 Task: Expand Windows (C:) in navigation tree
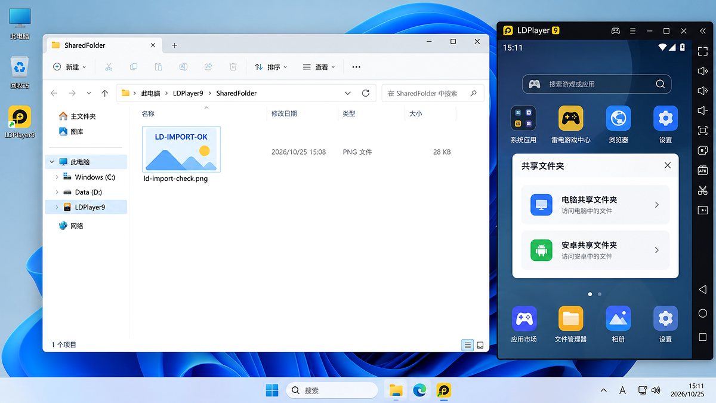[57, 177]
